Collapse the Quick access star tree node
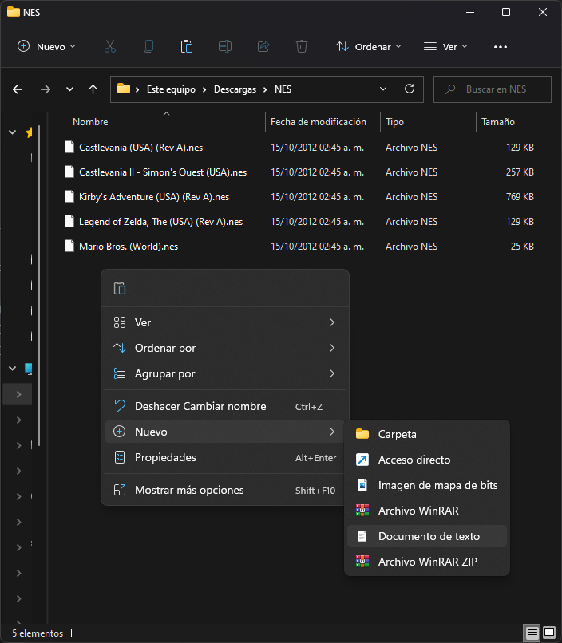 (x=12, y=132)
